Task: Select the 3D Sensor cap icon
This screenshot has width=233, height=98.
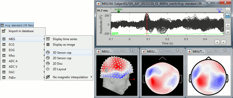Action: [48, 52]
